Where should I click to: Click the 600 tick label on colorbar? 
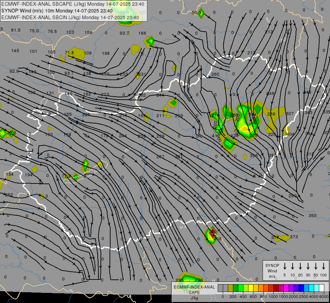point(253,297)
